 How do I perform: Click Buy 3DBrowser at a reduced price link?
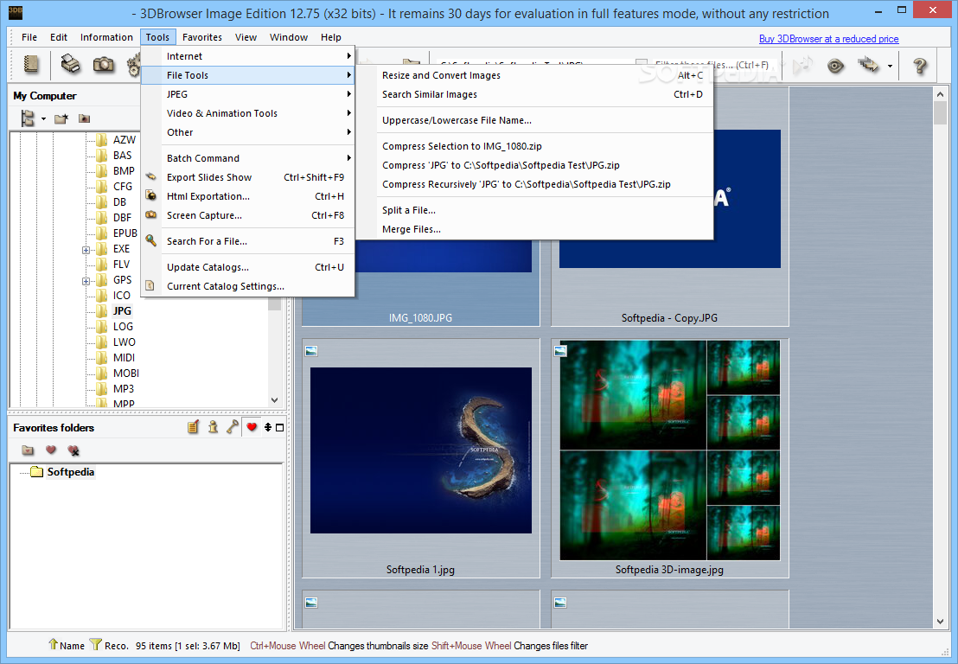tap(828, 39)
